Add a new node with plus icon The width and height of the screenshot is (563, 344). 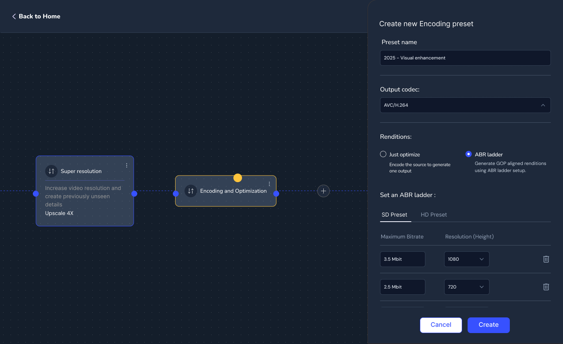(x=323, y=191)
